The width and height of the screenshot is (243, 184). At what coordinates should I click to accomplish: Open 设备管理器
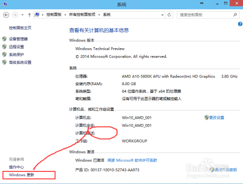click(x=18, y=39)
